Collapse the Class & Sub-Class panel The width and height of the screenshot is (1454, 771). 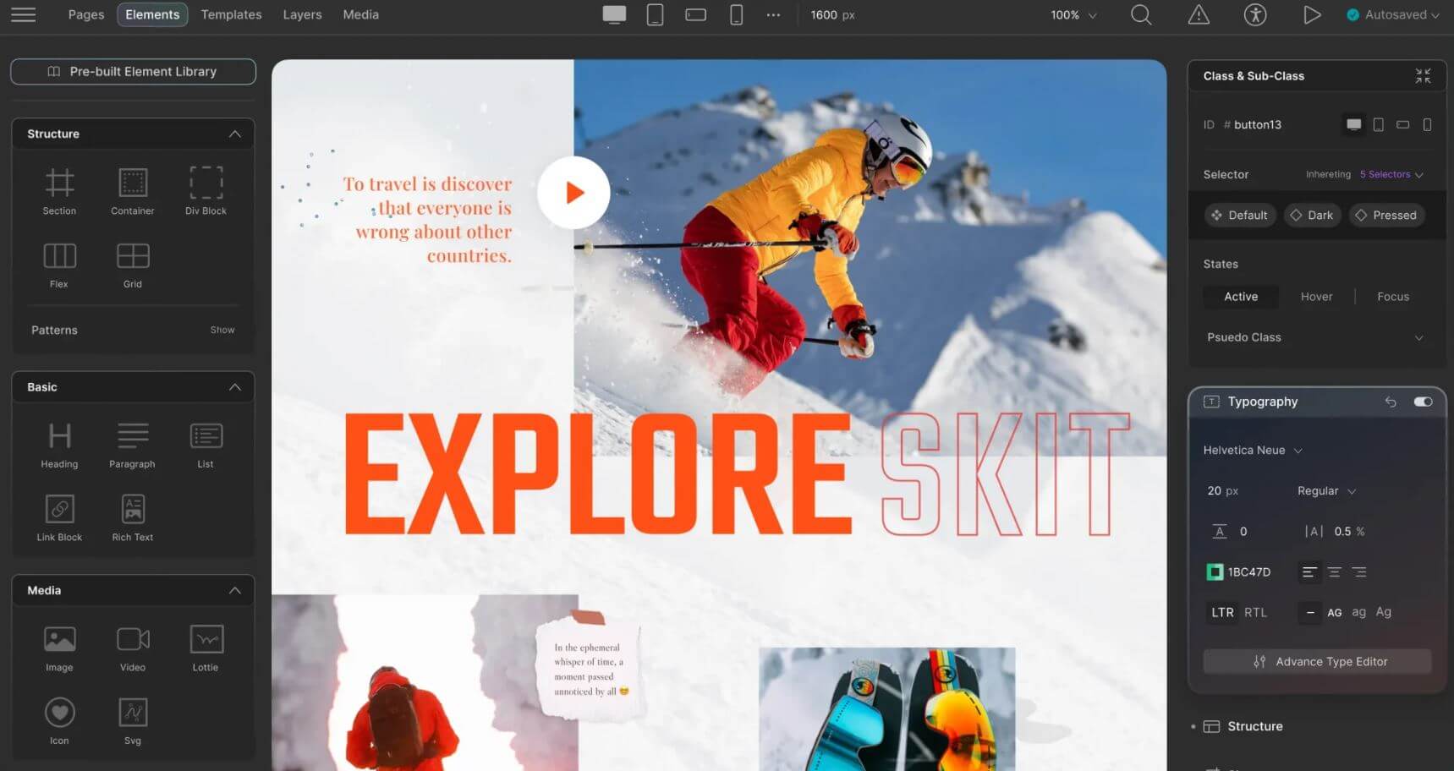[x=1423, y=76]
